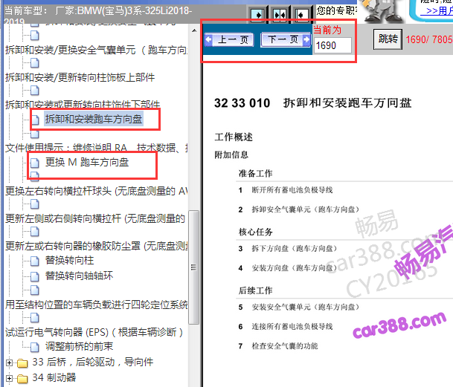Screen dimensions: 453x387
Task: Click step 7 检查安全气囊的功能
Action: point(285,345)
